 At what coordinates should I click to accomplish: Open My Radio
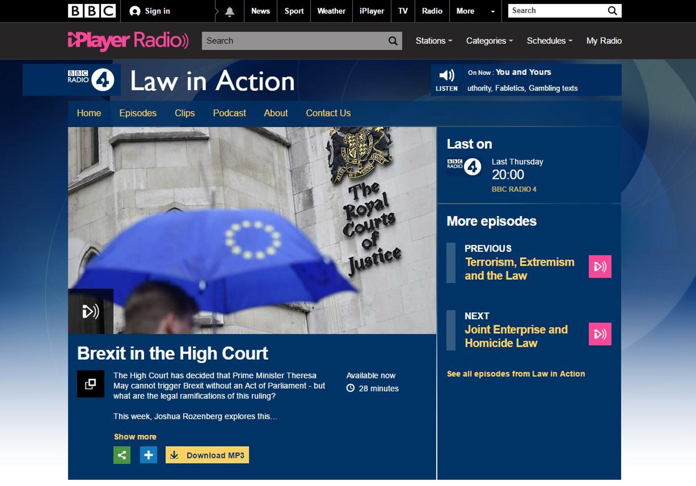(x=604, y=41)
